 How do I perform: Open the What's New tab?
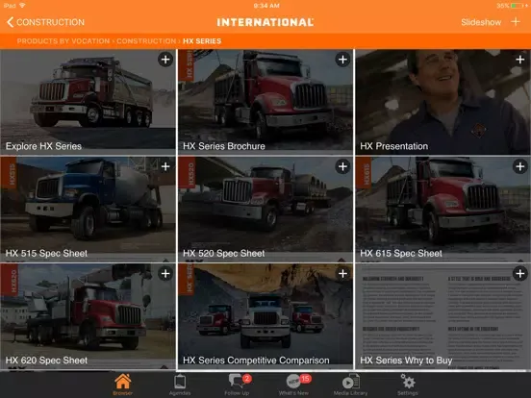click(x=294, y=385)
